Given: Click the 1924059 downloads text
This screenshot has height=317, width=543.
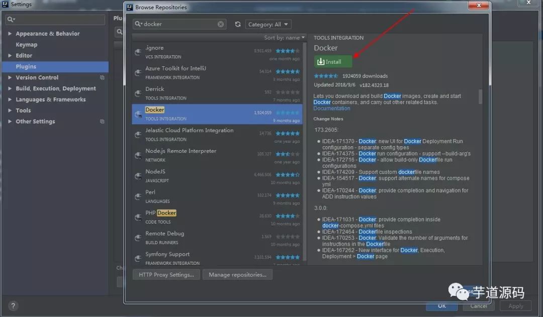Looking at the screenshot, I should coord(365,76).
